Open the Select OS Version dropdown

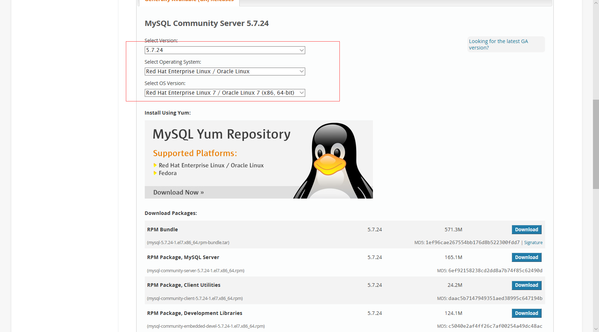[225, 93]
